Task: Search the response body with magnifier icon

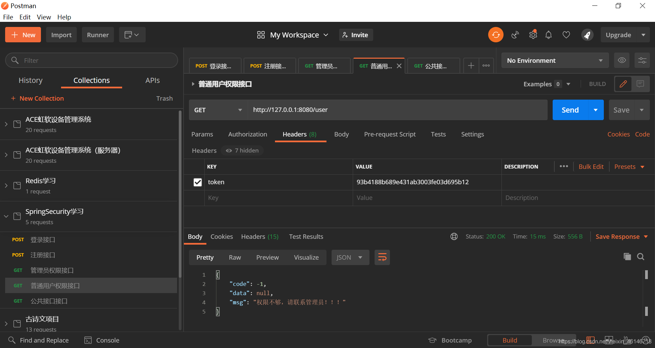Action: (641, 257)
